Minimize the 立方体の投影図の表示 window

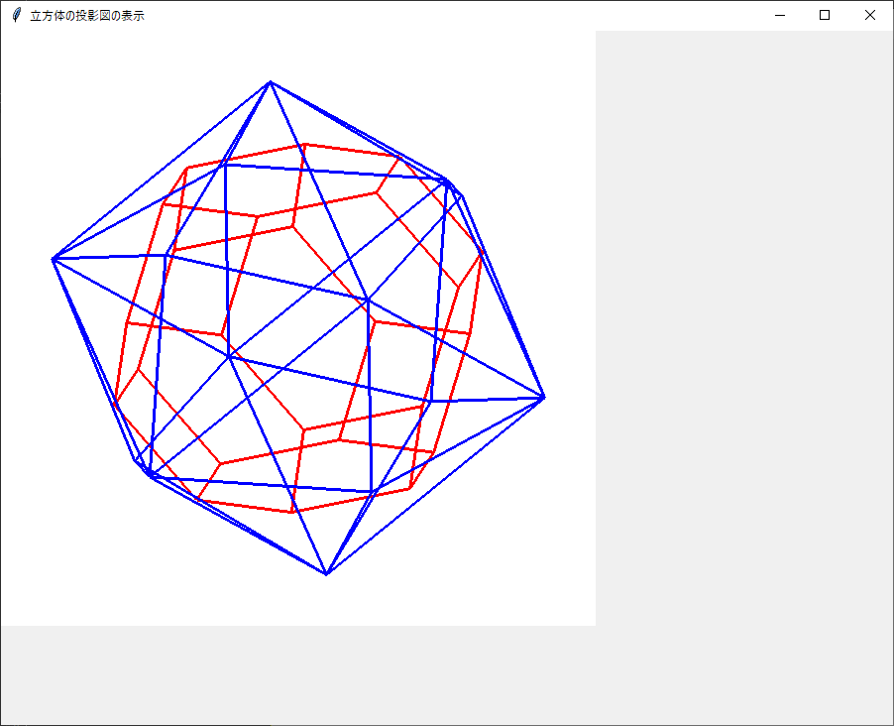click(780, 16)
